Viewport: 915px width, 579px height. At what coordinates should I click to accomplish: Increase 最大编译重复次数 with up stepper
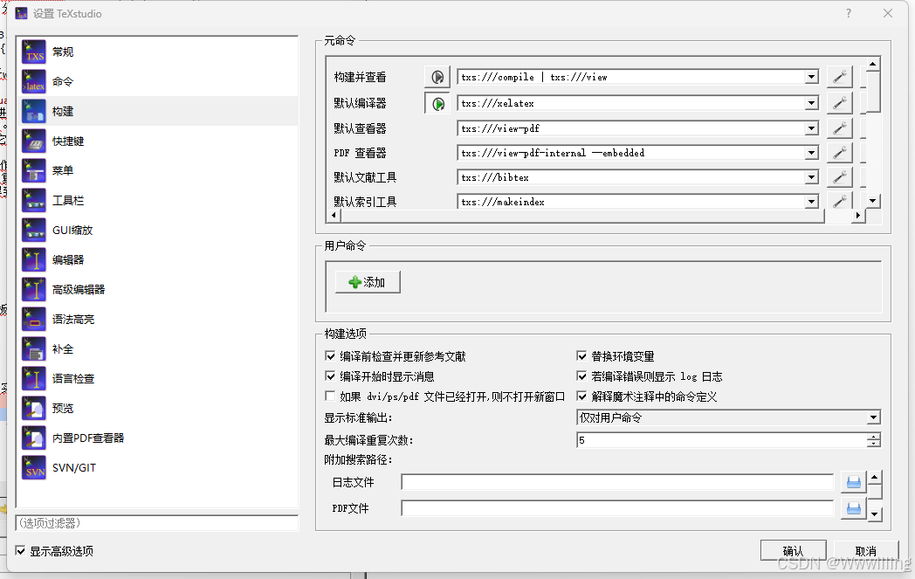(x=874, y=437)
